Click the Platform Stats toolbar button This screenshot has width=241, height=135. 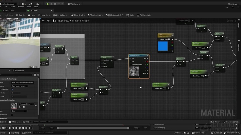pos(144,15)
